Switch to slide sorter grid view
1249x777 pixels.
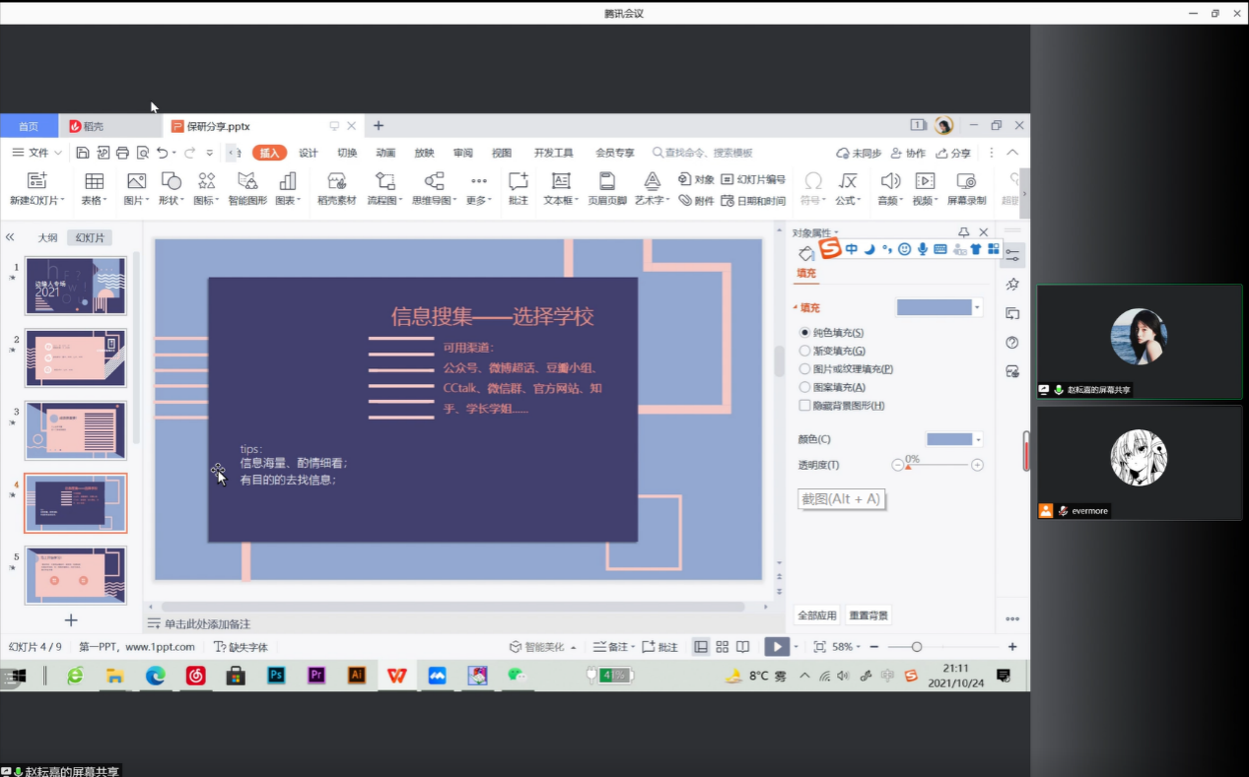coord(723,647)
